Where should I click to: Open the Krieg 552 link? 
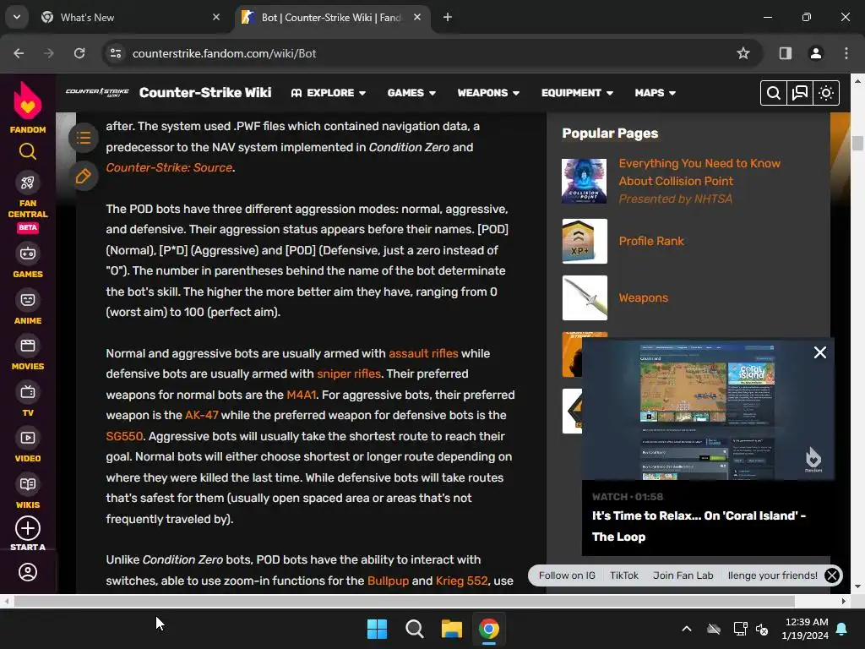pos(461,581)
